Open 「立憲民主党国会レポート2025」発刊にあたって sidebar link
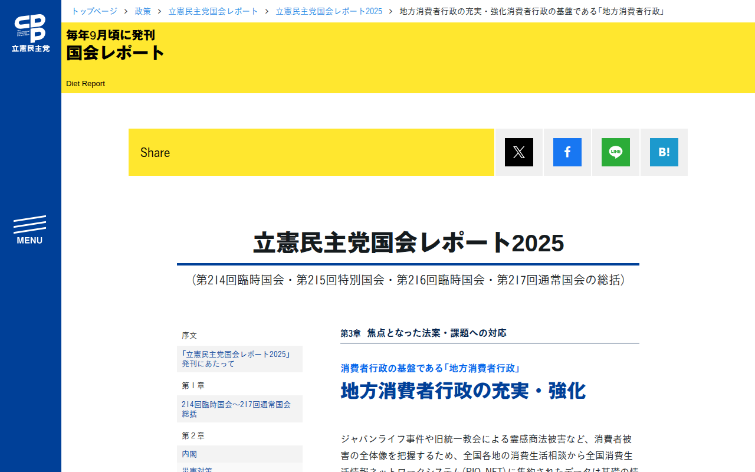 click(x=239, y=359)
